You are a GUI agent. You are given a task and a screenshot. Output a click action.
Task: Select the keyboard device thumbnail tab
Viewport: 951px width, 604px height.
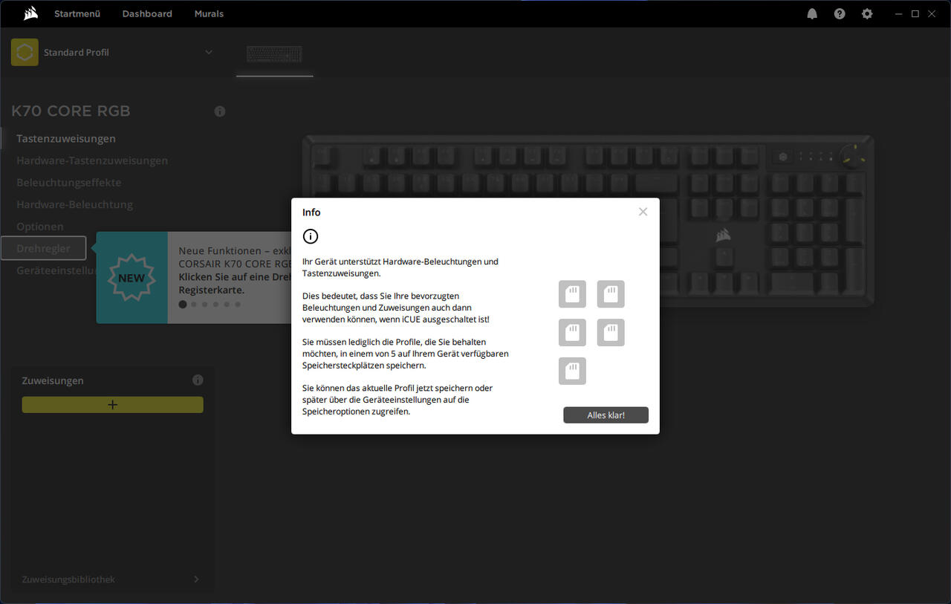tap(275, 54)
